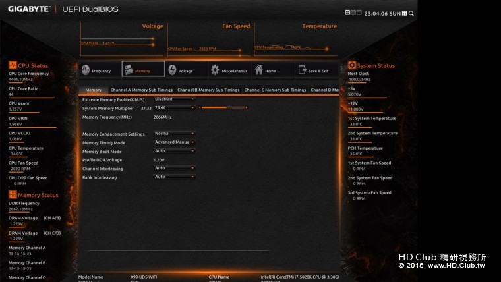Open Memory Timing Mode dropdown
501x282 pixels.
(x=174, y=142)
